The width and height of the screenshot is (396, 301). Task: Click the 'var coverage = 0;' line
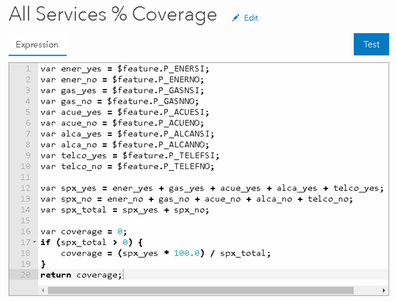[83, 232]
